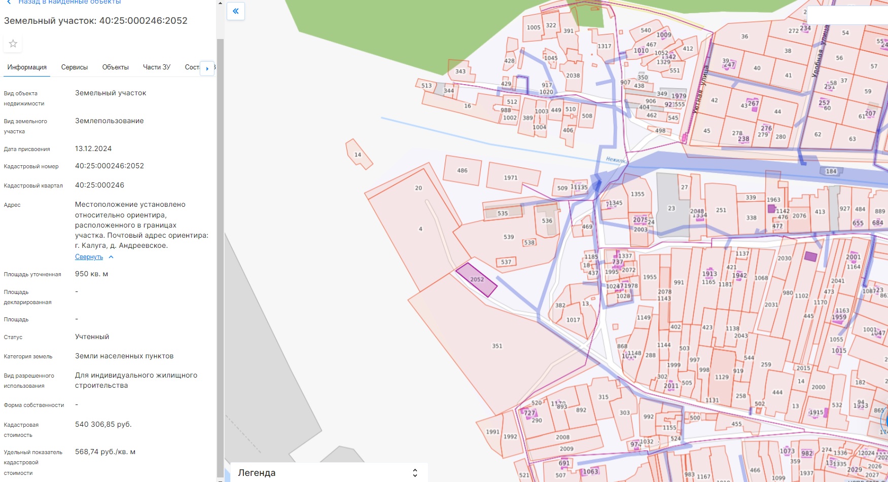
Task: Open the Информация tab
Action: (x=27, y=67)
